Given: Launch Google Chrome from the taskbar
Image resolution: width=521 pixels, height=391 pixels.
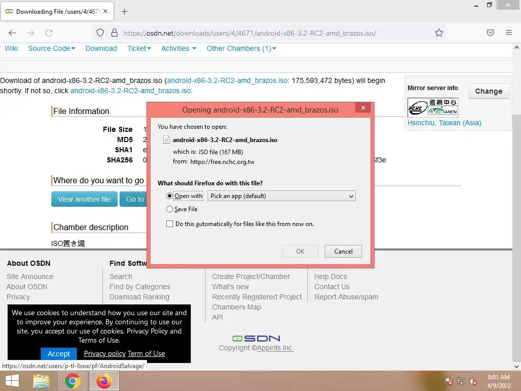Looking at the screenshot, I should tap(72, 381).
